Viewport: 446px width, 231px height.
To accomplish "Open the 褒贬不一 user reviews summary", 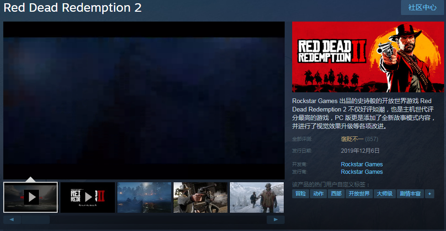I will tap(352, 139).
